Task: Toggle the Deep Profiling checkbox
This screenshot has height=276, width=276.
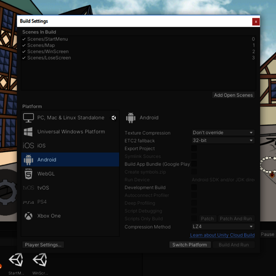Action: (194, 203)
